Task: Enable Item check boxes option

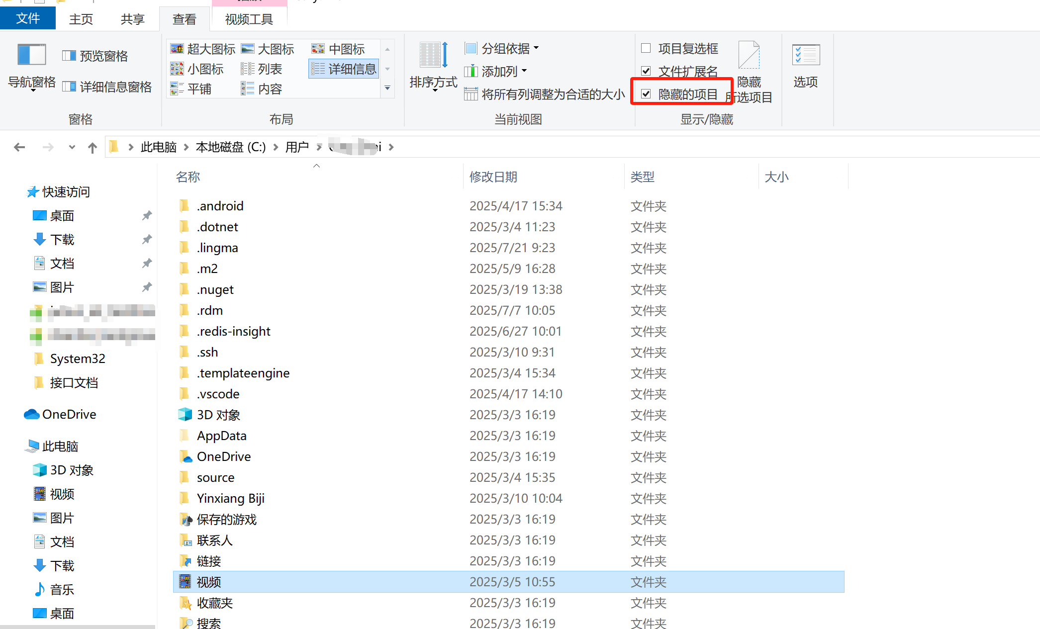Action: coord(646,48)
